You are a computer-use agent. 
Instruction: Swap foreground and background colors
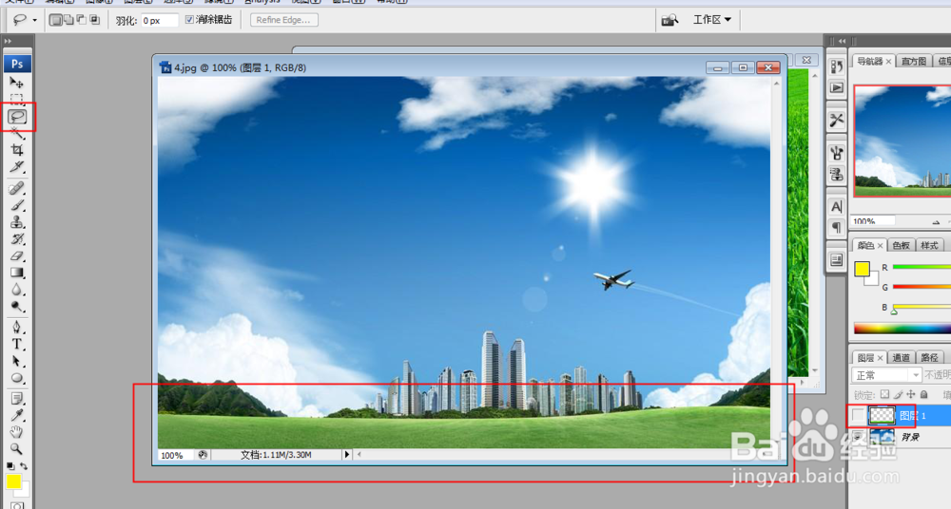(24, 466)
